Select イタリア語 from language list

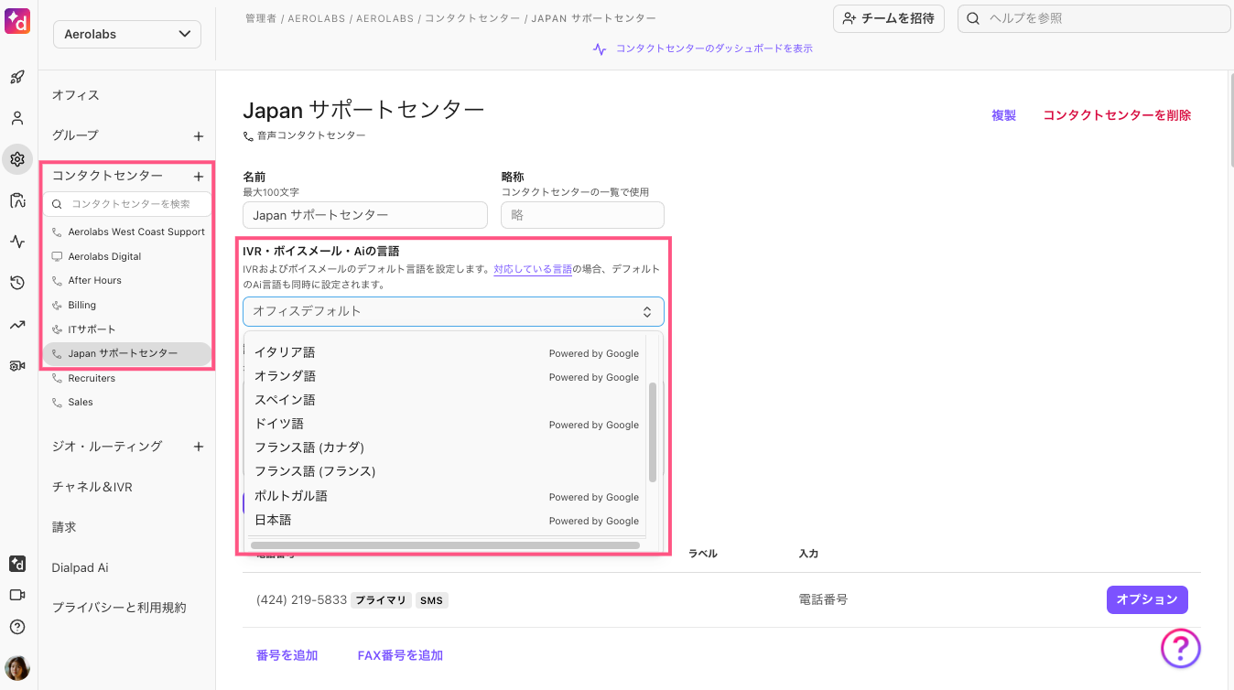point(446,352)
